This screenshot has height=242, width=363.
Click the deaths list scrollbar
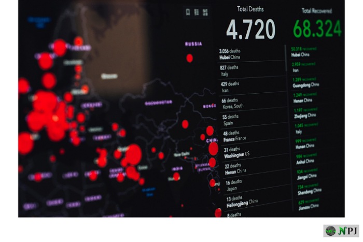point(286,58)
